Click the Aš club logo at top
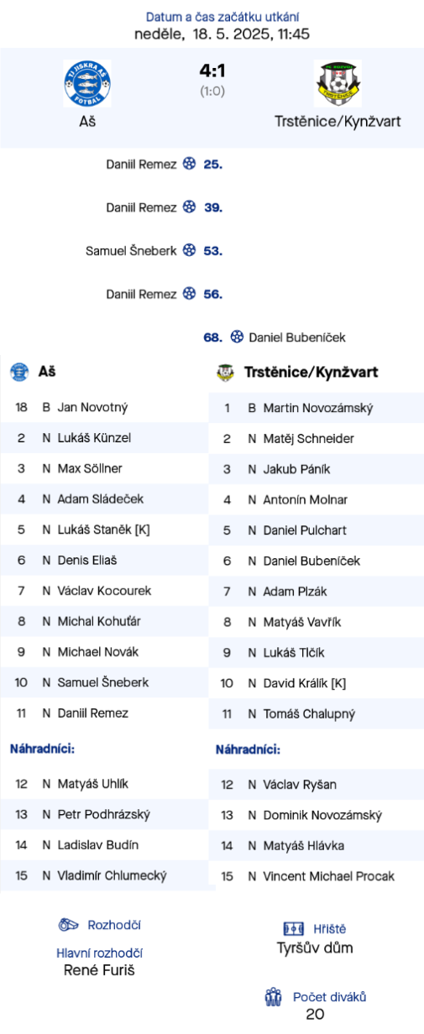The width and height of the screenshot is (424, 1034). click(87, 83)
